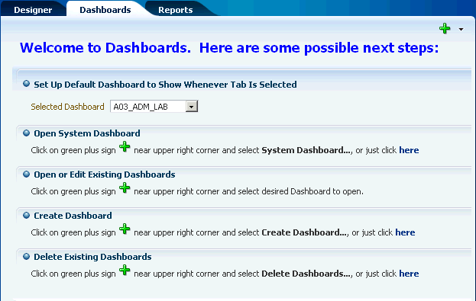Select the Dashboards tab
This screenshot has height=301, width=476.
pos(105,10)
